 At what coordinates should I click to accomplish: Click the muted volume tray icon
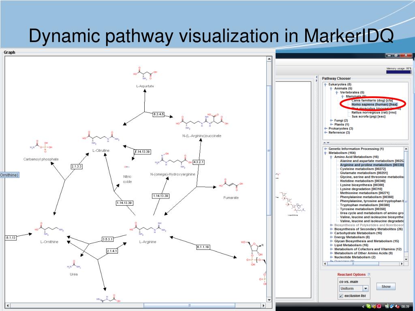click(x=398, y=307)
